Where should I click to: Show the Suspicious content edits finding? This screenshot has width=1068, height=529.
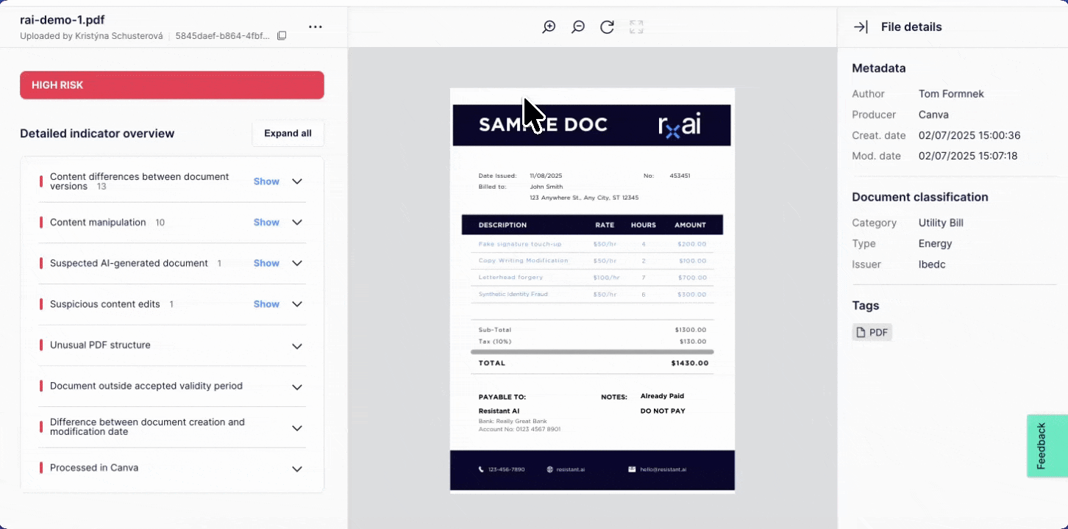point(266,303)
